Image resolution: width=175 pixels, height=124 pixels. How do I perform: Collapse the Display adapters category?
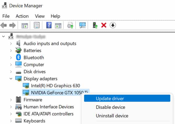click(11, 78)
